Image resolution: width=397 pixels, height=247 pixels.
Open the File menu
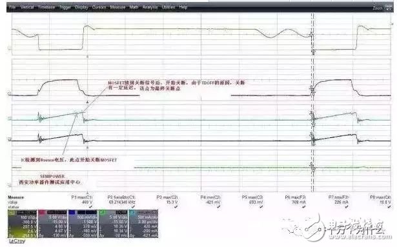pyautogui.click(x=12, y=7)
